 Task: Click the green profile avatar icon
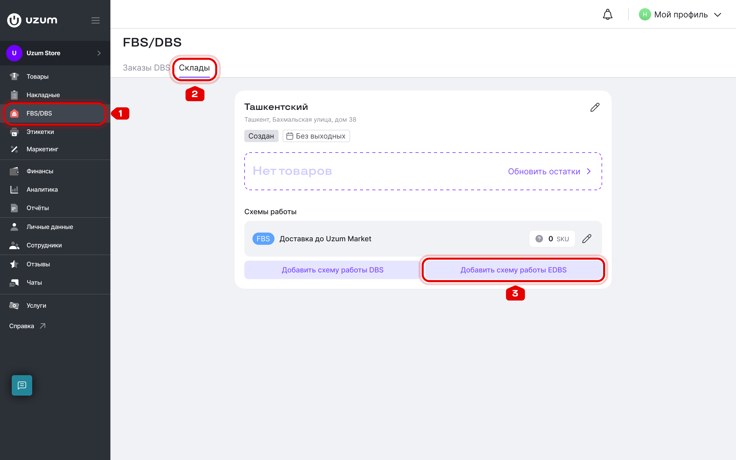645,14
